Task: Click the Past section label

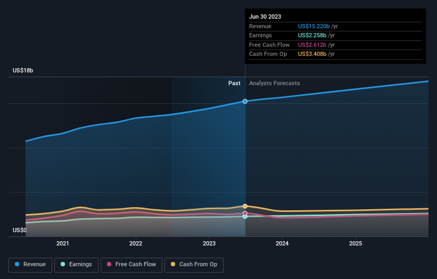Action: click(x=234, y=83)
